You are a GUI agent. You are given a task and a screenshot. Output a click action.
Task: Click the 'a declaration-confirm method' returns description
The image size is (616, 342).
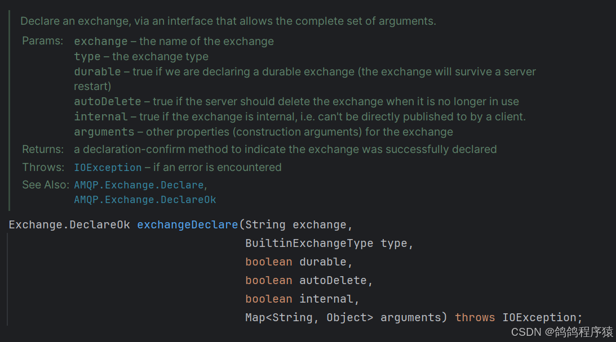coord(285,150)
